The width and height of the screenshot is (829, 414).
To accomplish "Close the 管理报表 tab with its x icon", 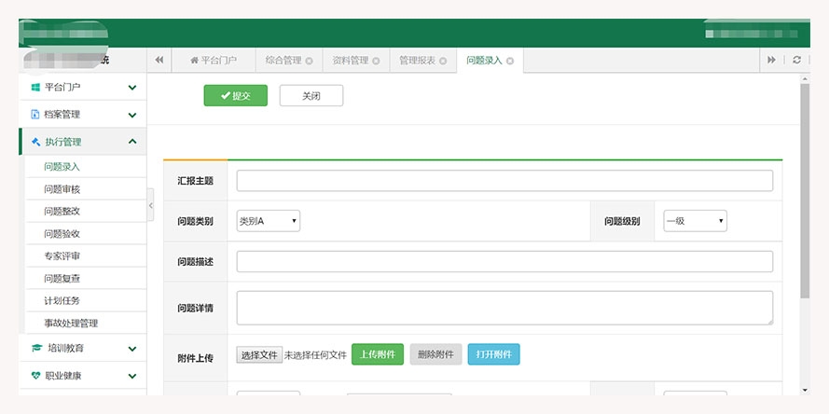I will (x=443, y=61).
